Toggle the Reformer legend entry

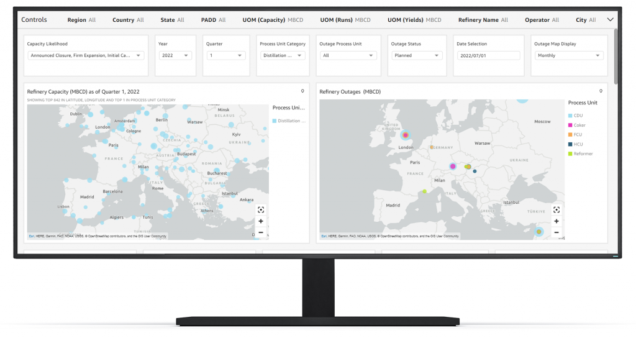point(583,153)
